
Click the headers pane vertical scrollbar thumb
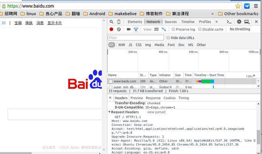click(258, 137)
